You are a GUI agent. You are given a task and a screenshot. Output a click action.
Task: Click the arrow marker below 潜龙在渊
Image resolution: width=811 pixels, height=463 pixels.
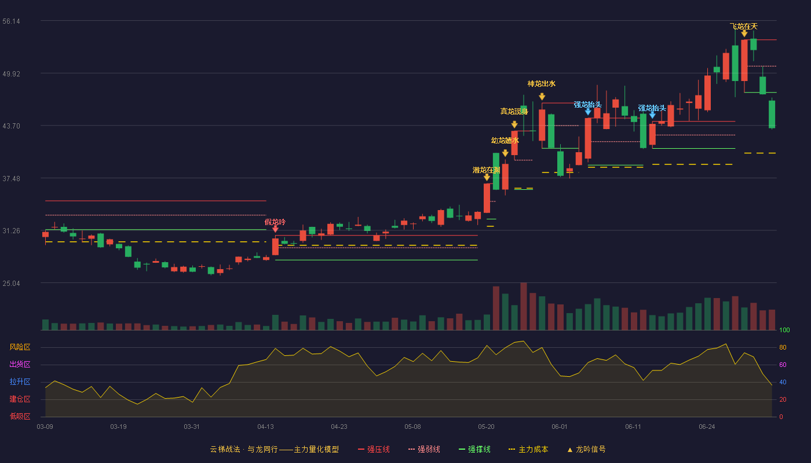click(x=487, y=177)
